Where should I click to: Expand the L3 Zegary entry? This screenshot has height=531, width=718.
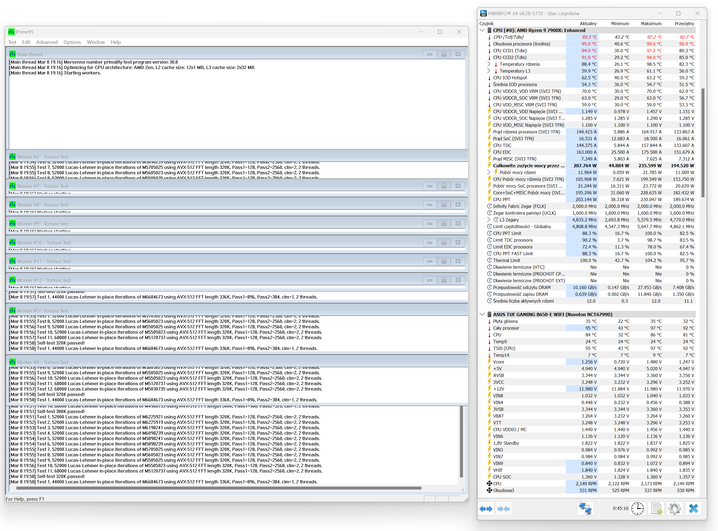[x=489, y=220]
